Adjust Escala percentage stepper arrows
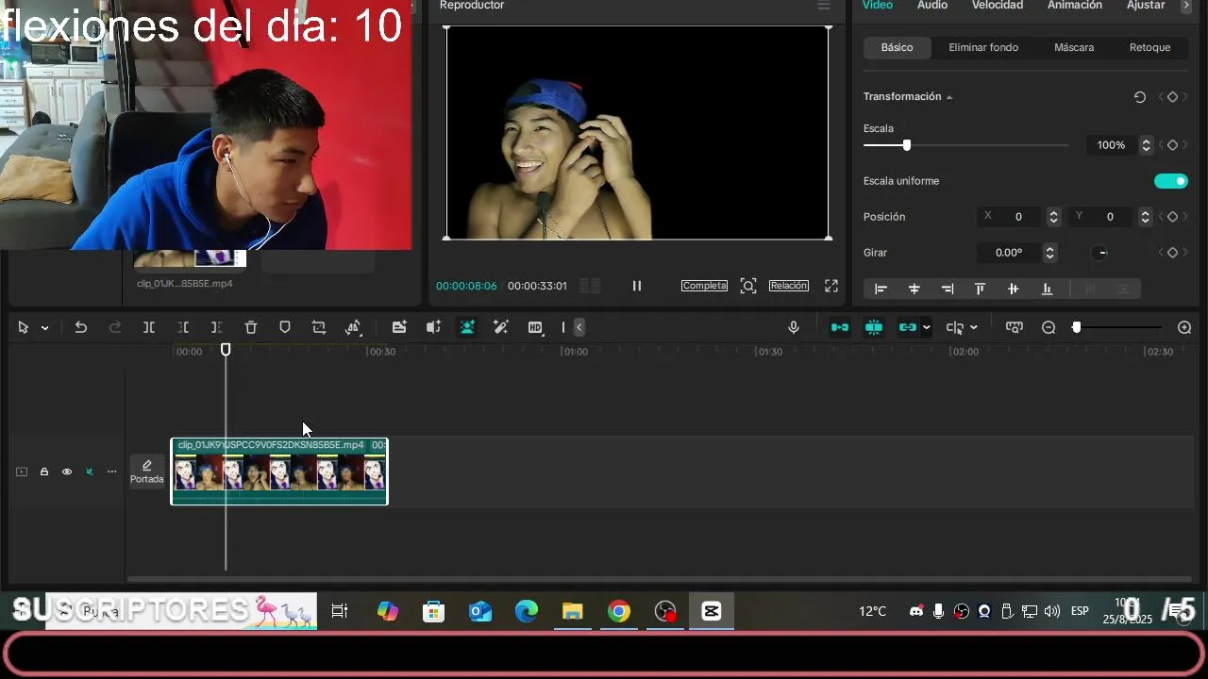This screenshot has height=679, width=1208. [x=1146, y=145]
